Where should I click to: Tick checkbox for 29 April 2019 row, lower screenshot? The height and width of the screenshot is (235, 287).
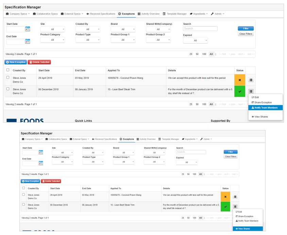coord(23,194)
